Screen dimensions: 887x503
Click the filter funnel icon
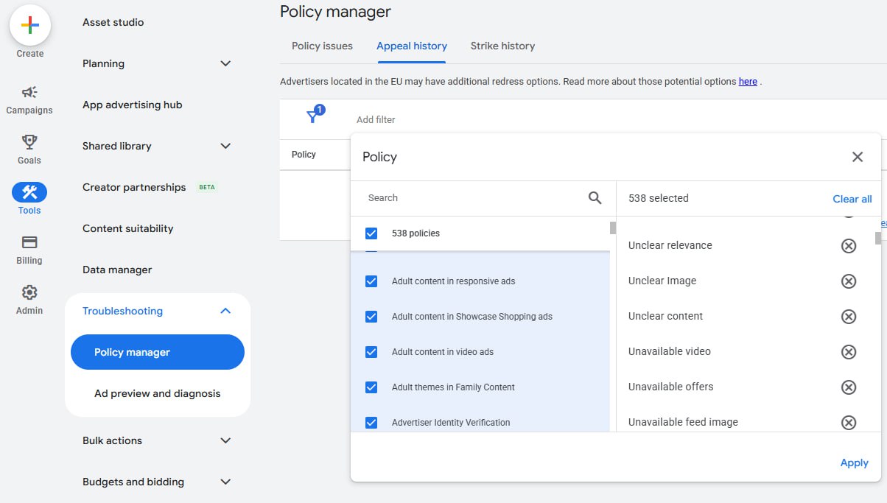[x=313, y=118]
